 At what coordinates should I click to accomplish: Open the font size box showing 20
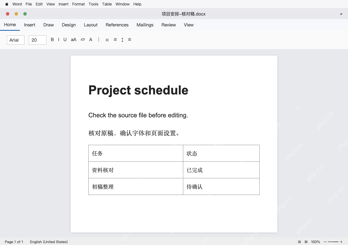tap(38, 40)
